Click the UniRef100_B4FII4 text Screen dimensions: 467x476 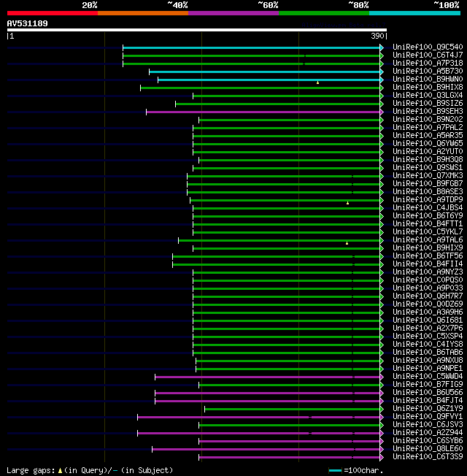tap(428, 264)
